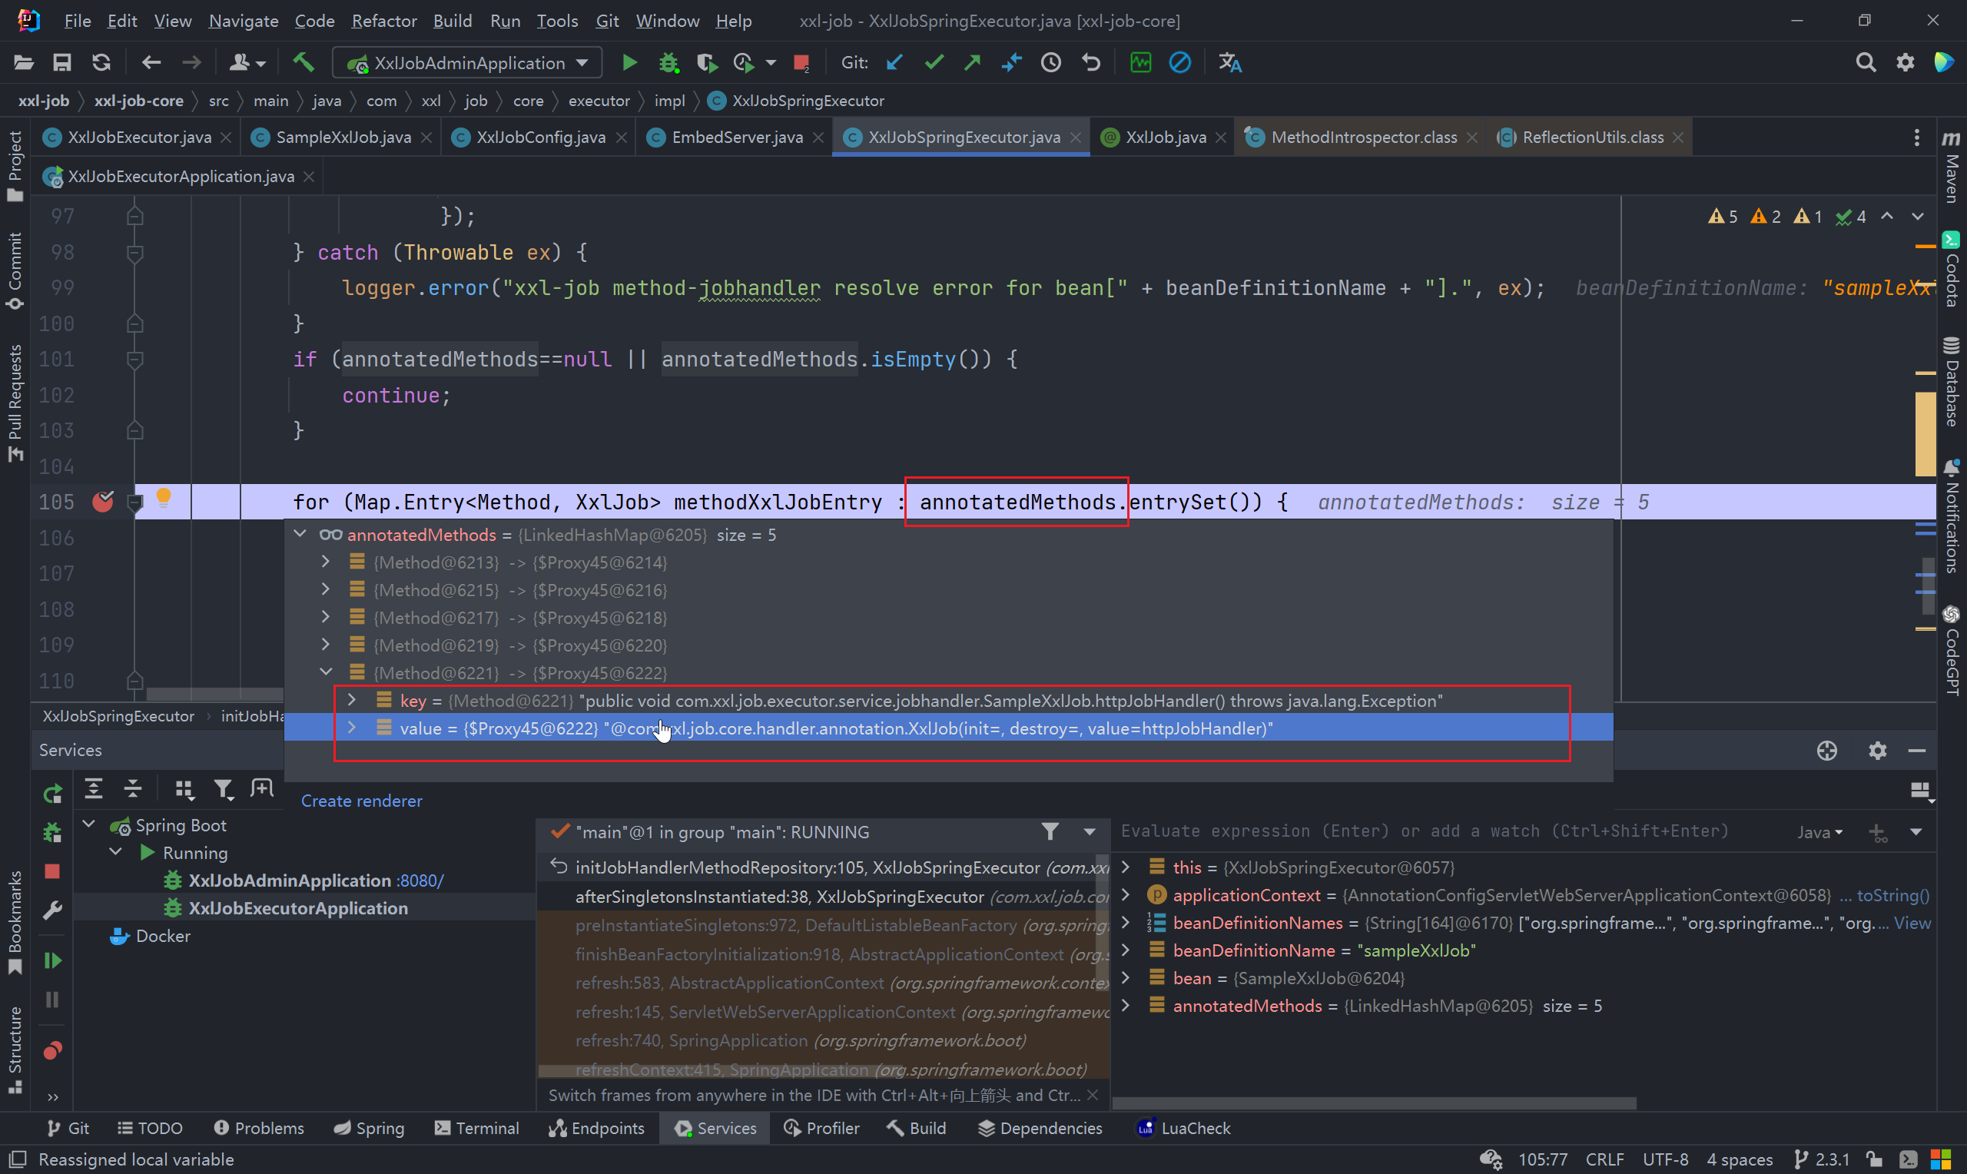Close the XxlJobExecutor.java tab
Image resolution: width=1967 pixels, height=1174 pixels.
click(x=226, y=137)
